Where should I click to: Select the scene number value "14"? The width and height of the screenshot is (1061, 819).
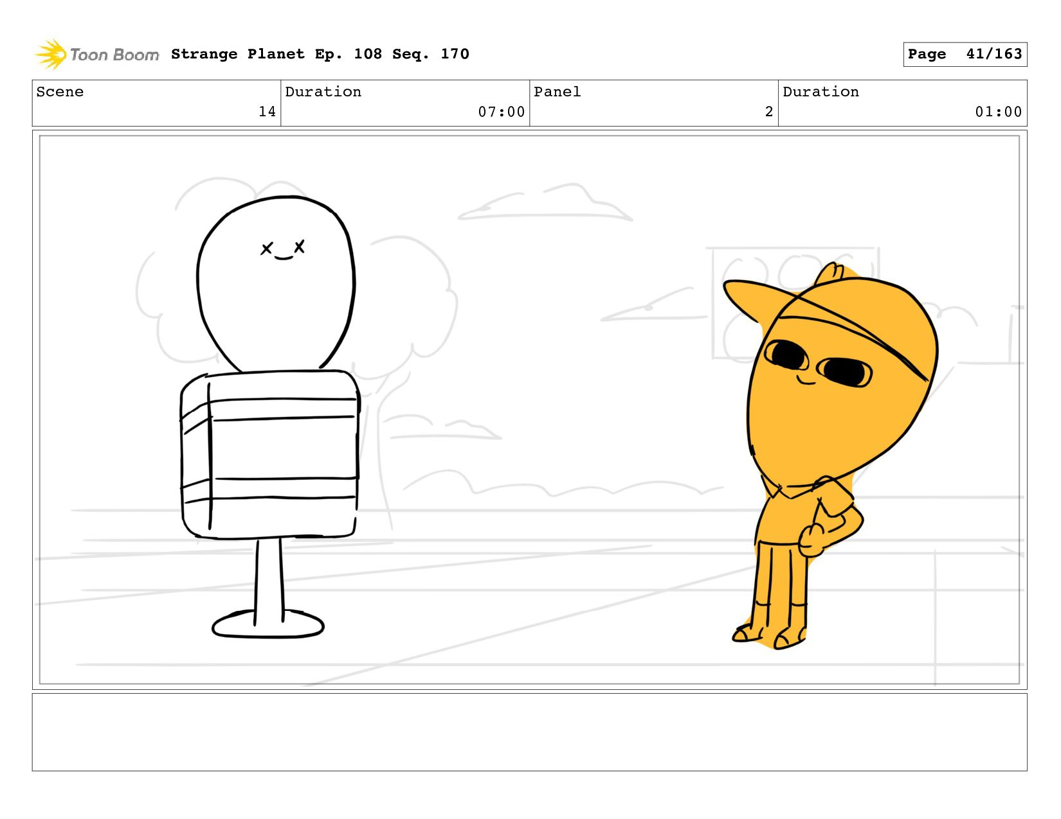click(x=268, y=112)
